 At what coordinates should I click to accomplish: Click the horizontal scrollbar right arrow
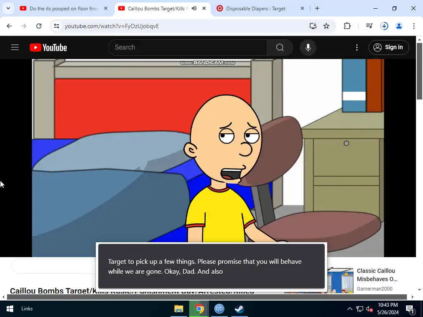pos(412,297)
